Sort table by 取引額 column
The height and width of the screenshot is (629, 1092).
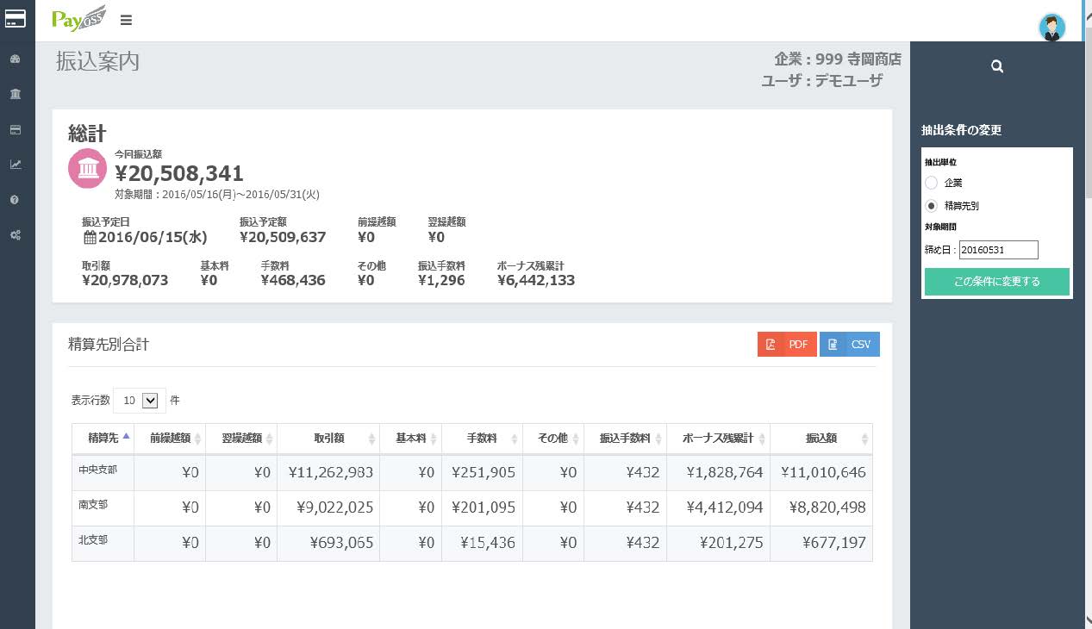tap(328, 438)
